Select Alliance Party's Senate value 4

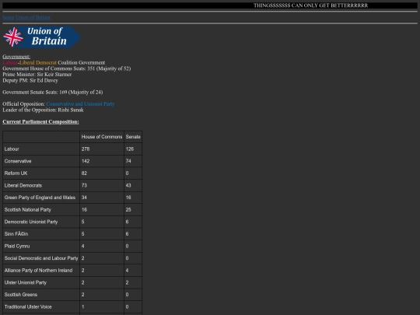tap(127, 271)
